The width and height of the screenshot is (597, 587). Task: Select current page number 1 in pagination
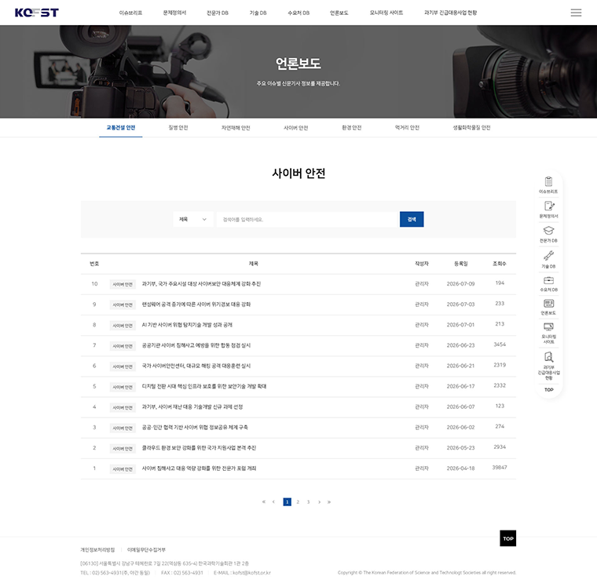click(x=287, y=501)
